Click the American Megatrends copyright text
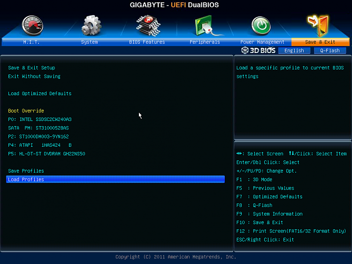Viewport: 352px width, 264px height. 176,257
